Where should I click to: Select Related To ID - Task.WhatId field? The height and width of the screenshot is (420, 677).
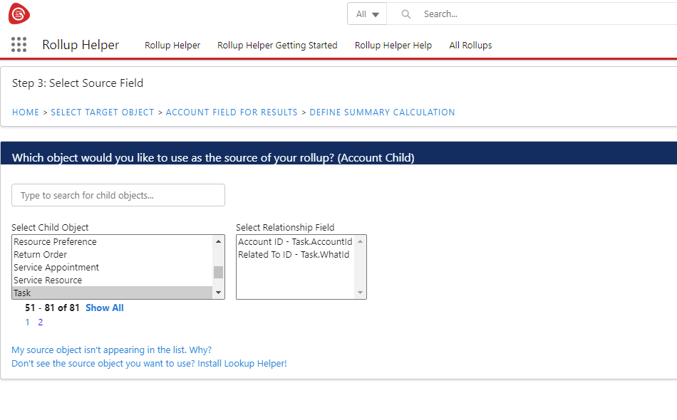pyautogui.click(x=295, y=254)
